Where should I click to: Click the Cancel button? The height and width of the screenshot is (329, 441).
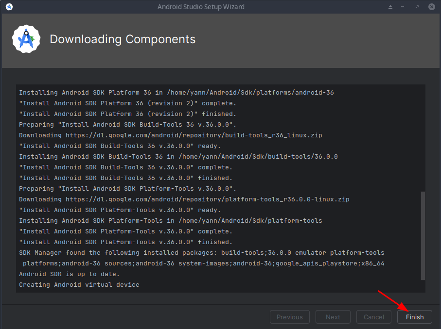[x=373, y=317]
